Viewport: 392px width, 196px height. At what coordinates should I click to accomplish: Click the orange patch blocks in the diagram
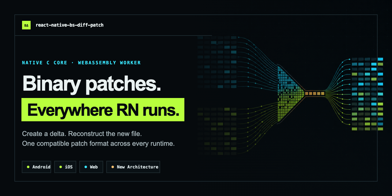click(x=315, y=93)
